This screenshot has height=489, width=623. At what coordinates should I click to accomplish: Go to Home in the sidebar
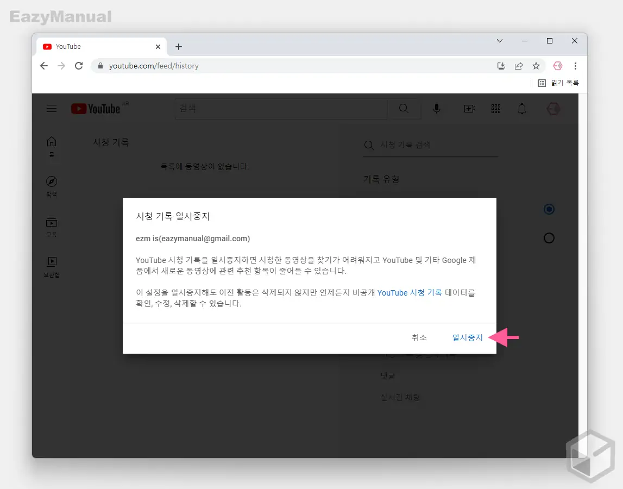pos(52,147)
